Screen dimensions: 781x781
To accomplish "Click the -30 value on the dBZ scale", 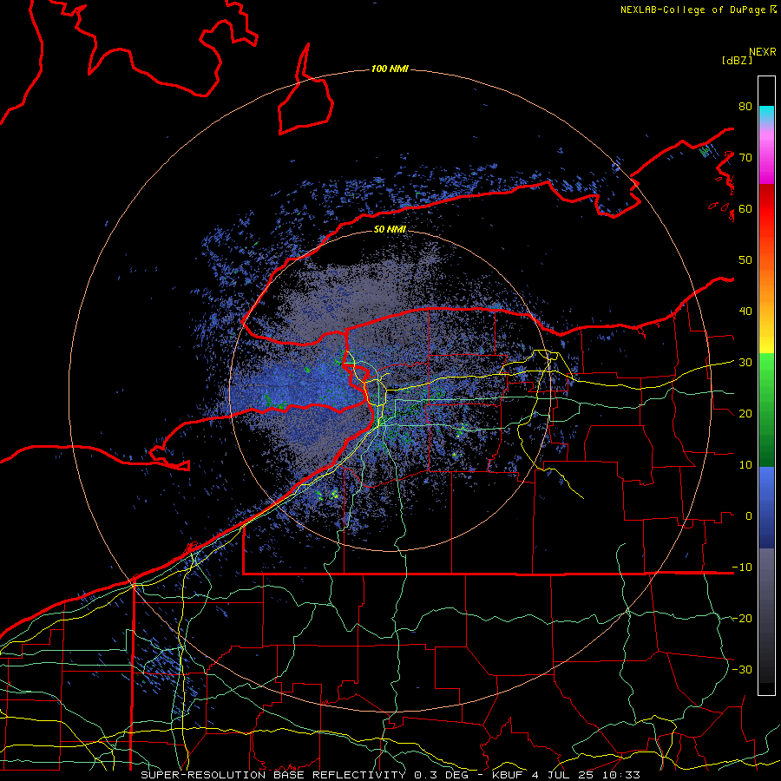I will click(x=742, y=669).
